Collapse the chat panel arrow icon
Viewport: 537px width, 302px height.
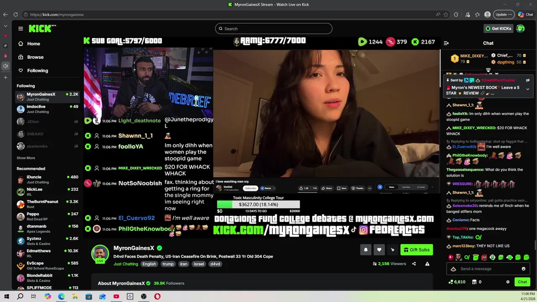tap(446, 43)
